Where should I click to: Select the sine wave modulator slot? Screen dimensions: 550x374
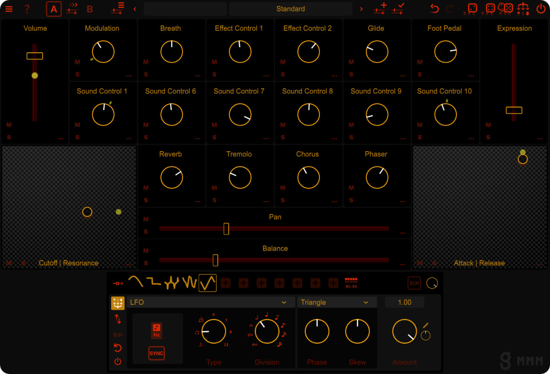pyautogui.click(x=136, y=281)
